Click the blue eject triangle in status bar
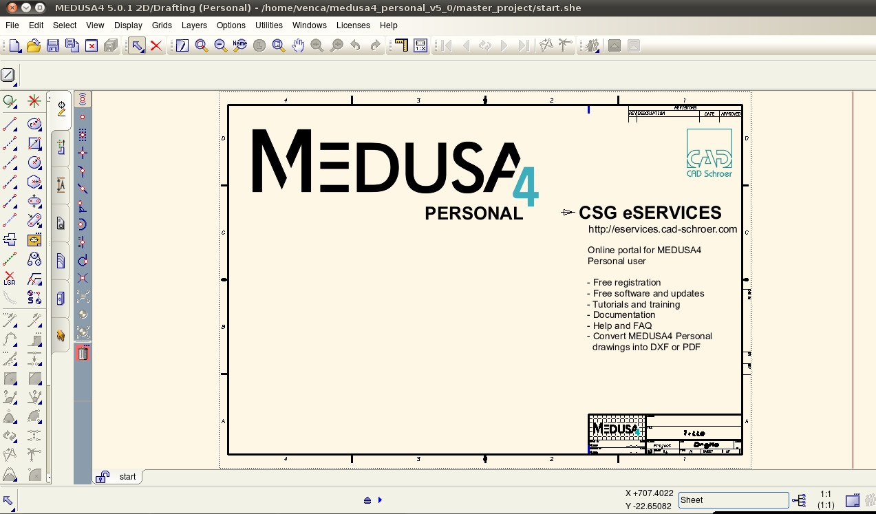The width and height of the screenshot is (876, 514). pyautogui.click(x=367, y=500)
